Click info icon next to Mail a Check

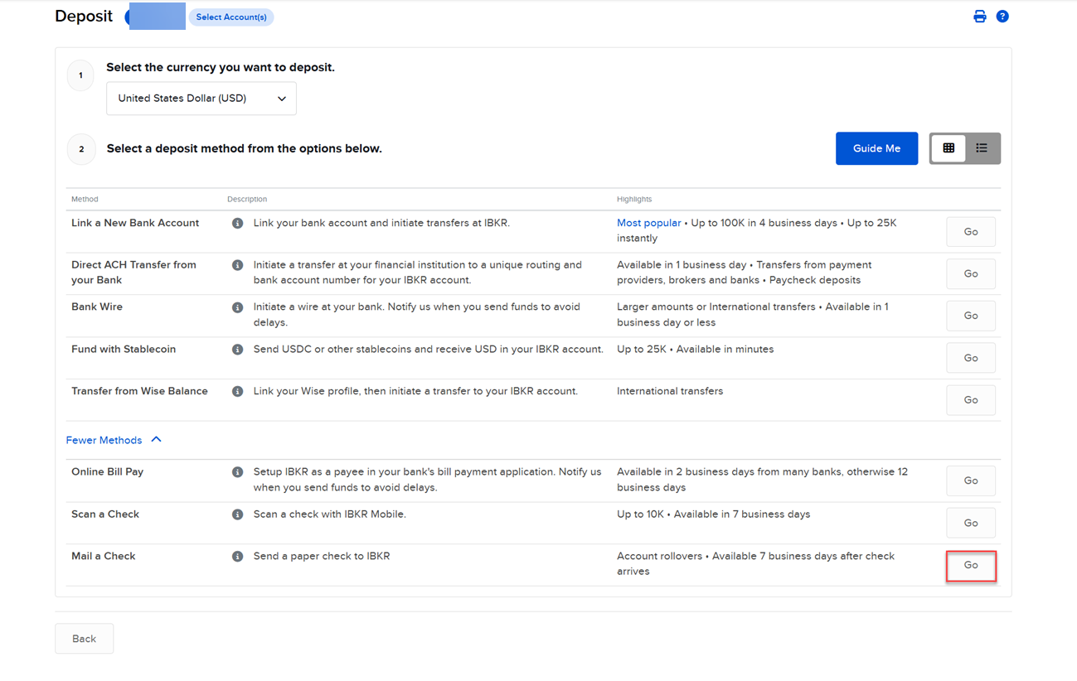(x=237, y=557)
